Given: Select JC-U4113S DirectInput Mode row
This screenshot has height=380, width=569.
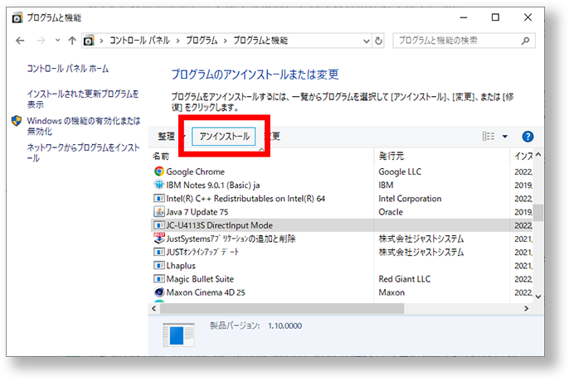Looking at the screenshot, I should click(x=341, y=225).
